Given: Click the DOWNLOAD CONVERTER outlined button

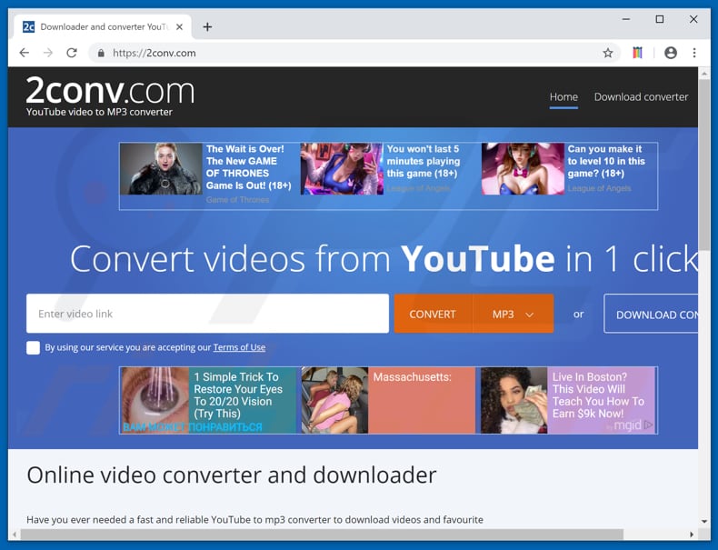Looking at the screenshot, I should pos(651,314).
